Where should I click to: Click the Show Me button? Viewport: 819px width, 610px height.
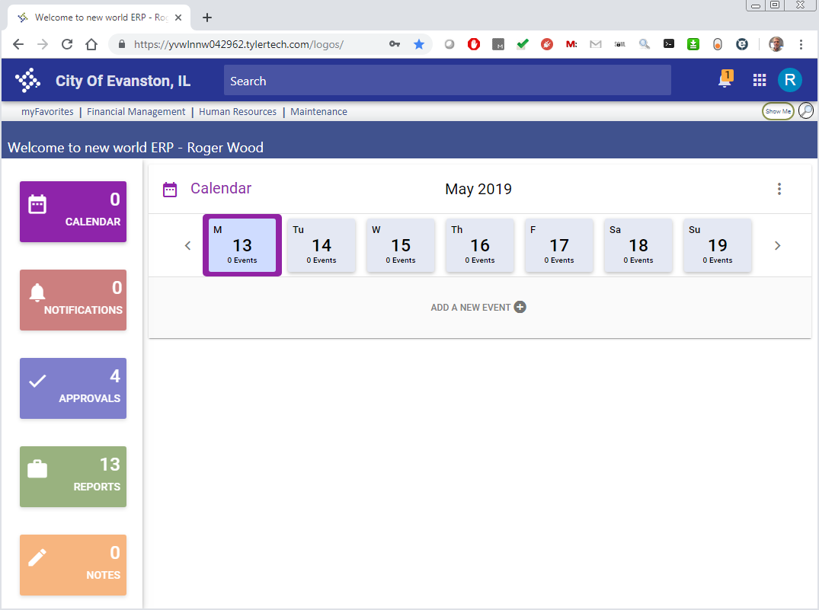(777, 110)
